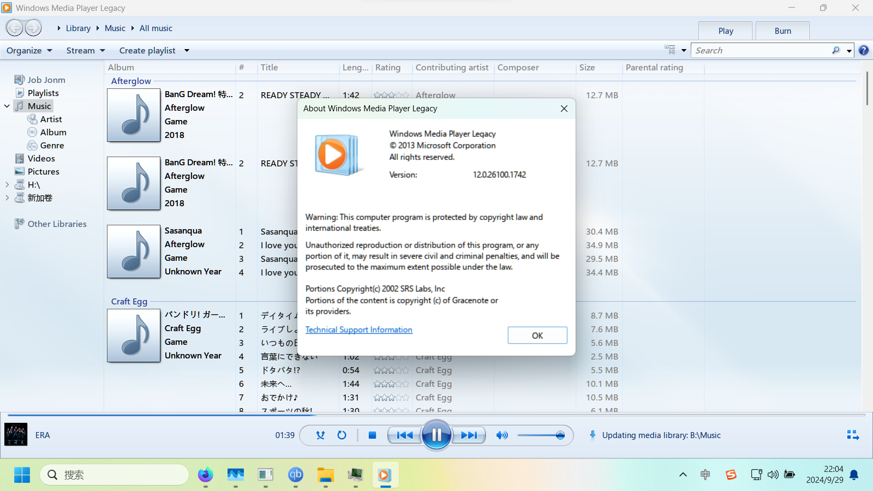873x491 pixels.
Task: Expand the 新加卷 drive node
Action: pos(7,197)
